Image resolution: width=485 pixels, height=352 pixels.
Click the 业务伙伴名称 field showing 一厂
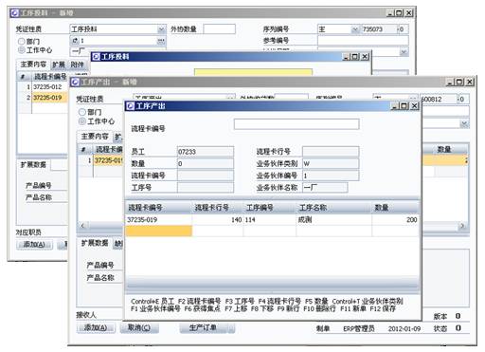(x=325, y=187)
